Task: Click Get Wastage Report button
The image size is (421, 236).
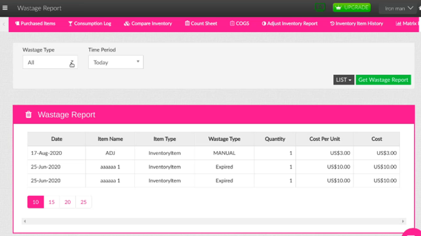Action: tap(383, 80)
